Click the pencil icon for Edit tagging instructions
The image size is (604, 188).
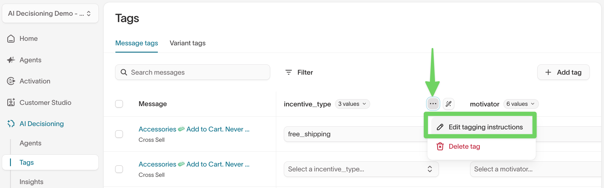[x=440, y=127]
